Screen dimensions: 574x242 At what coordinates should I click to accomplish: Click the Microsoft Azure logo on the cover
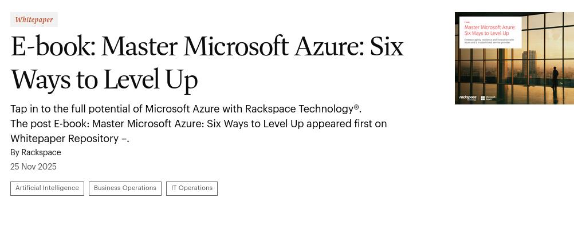pyautogui.click(x=488, y=98)
